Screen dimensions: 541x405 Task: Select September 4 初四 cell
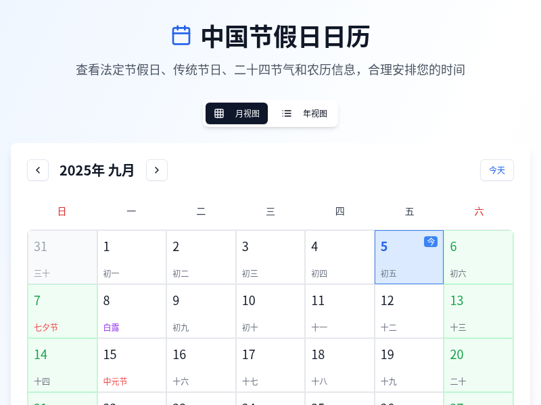click(340, 257)
